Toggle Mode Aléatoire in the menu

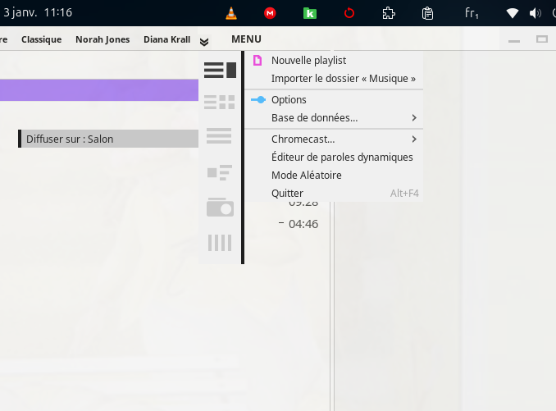(306, 175)
